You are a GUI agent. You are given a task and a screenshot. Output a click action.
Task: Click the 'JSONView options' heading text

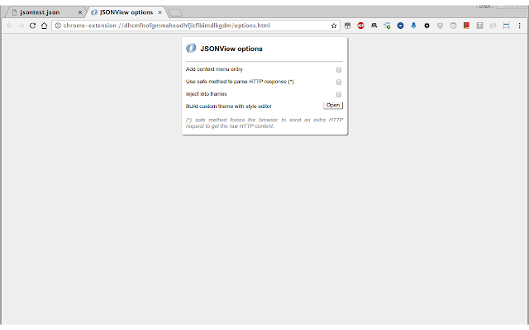231,49
